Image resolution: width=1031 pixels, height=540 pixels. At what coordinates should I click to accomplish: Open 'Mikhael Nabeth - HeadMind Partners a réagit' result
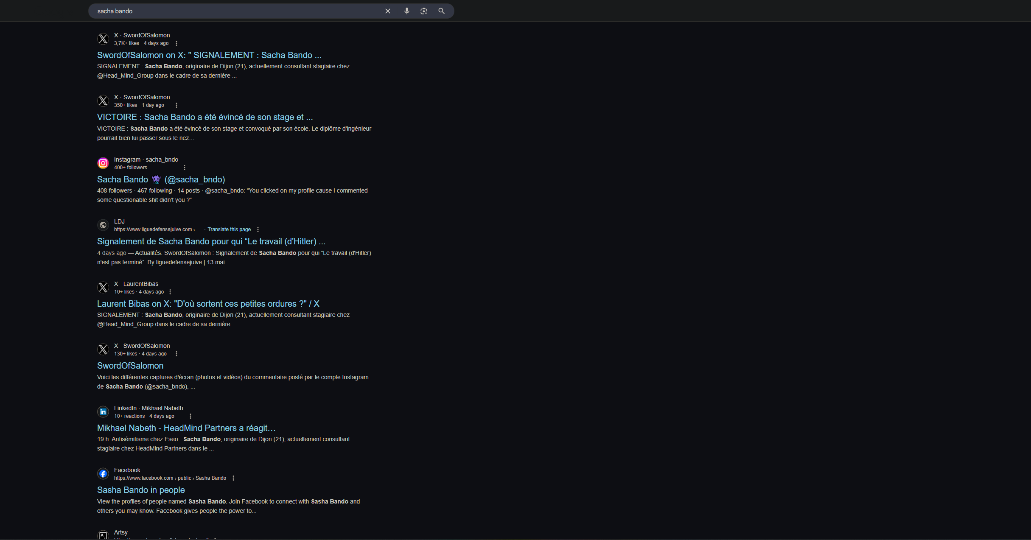[x=186, y=428]
